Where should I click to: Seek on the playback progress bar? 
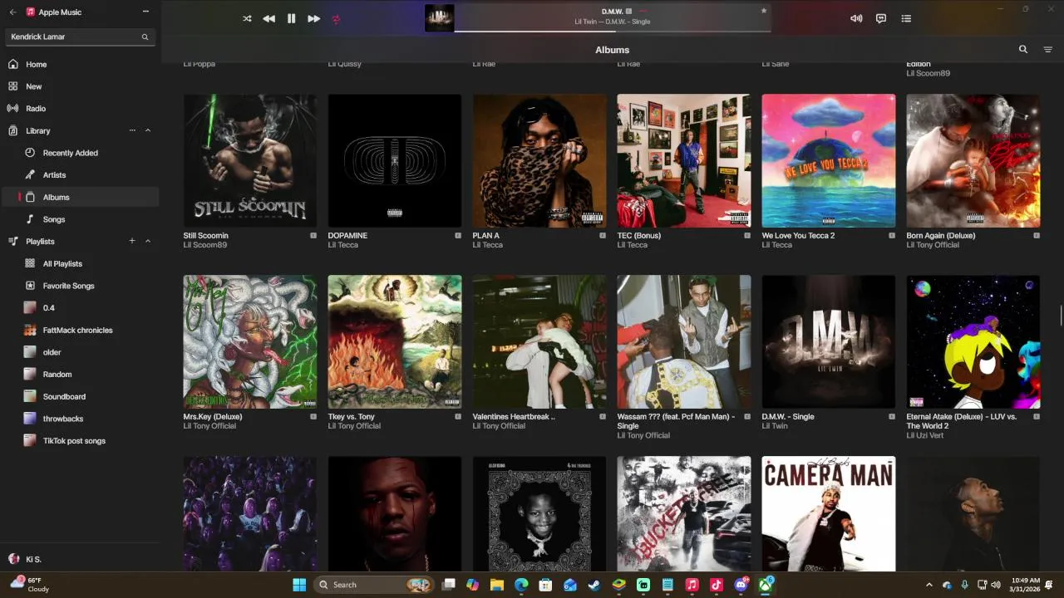pos(613,32)
